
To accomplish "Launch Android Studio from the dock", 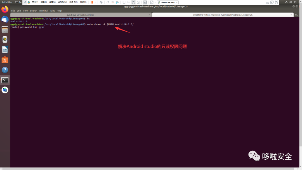I will [x=5, y=90].
